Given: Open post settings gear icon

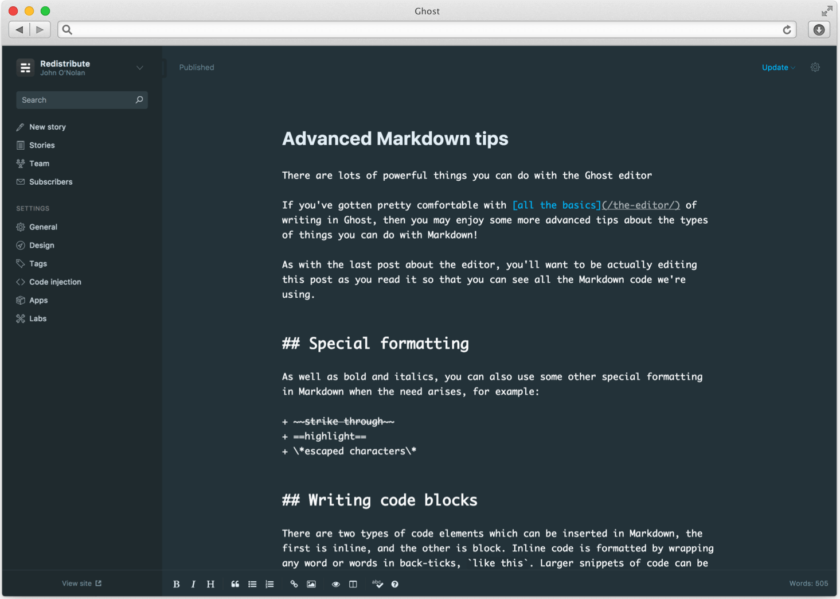Looking at the screenshot, I should tap(815, 67).
